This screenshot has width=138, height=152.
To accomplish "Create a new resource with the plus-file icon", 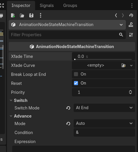I will click(x=13, y=15).
